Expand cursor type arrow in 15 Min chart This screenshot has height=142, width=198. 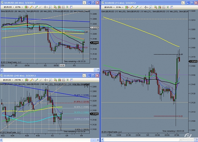(148, 7)
